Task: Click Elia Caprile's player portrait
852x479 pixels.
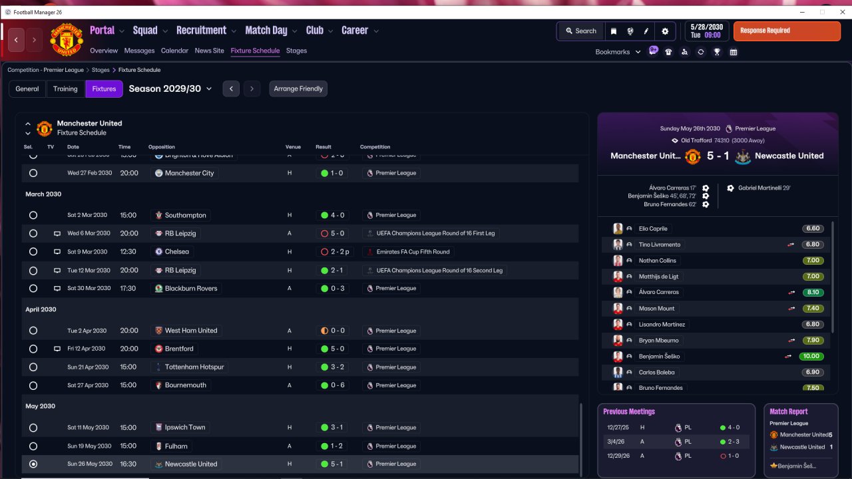Action: point(618,228)
